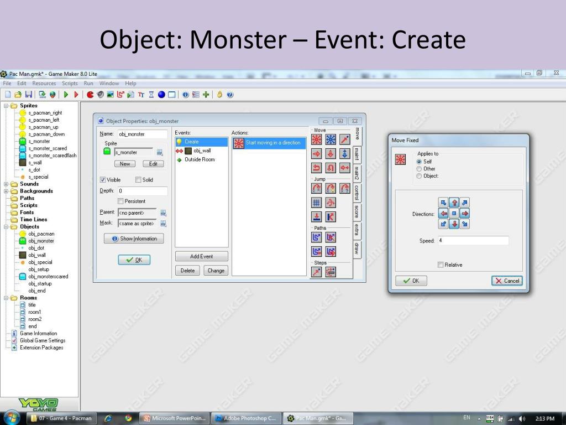Image resolution: width=566 pixels, height=425 pixels.
Task: Open the Run menu
Action: (x=88, y=84)
